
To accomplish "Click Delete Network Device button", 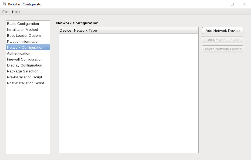I will [223, 49].
